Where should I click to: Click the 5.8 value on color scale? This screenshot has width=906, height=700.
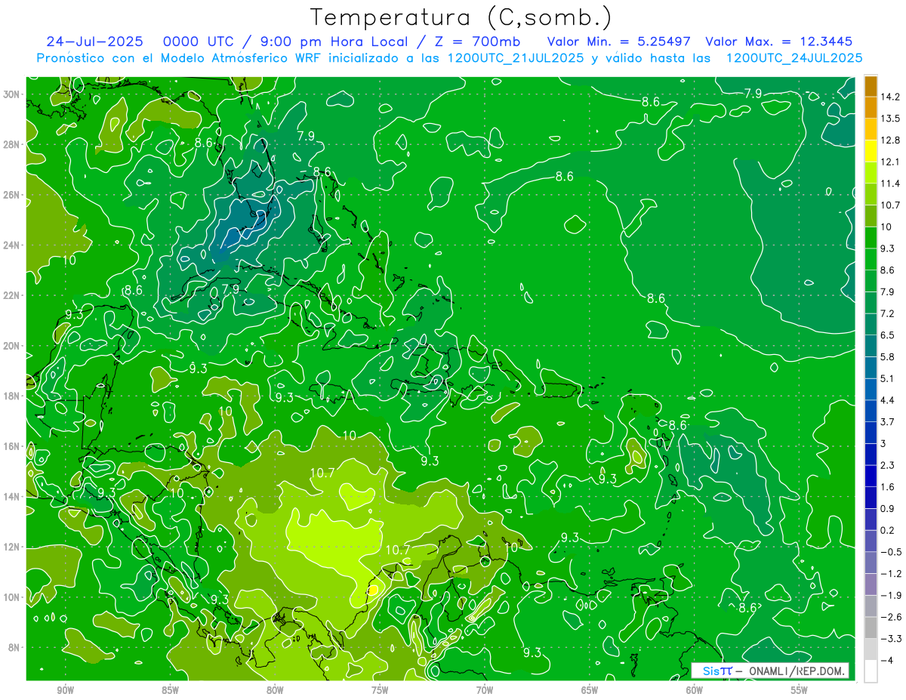tap(888, 356)
